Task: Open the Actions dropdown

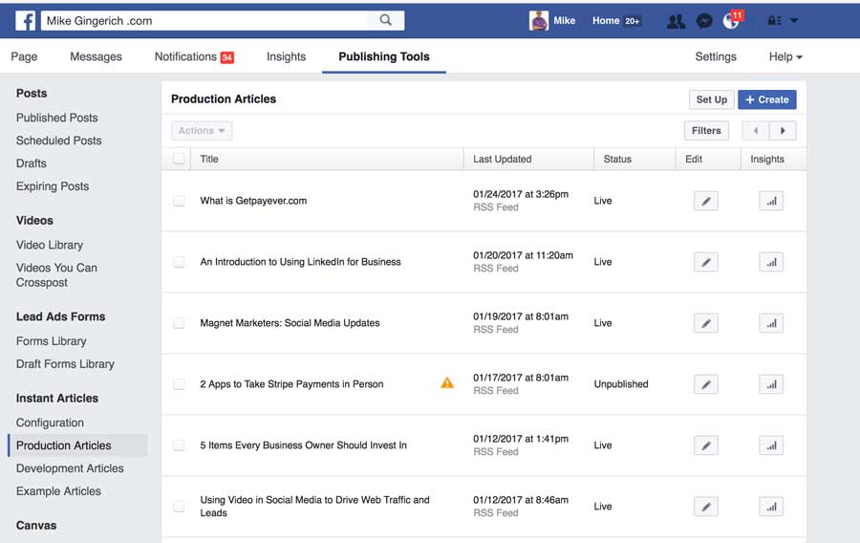Action: pyautogui.click(x=202, y=131)
